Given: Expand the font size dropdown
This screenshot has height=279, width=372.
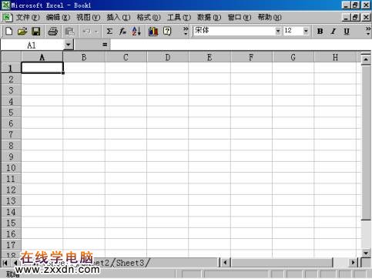Looking at the screenshot, I should pos(306,32).
